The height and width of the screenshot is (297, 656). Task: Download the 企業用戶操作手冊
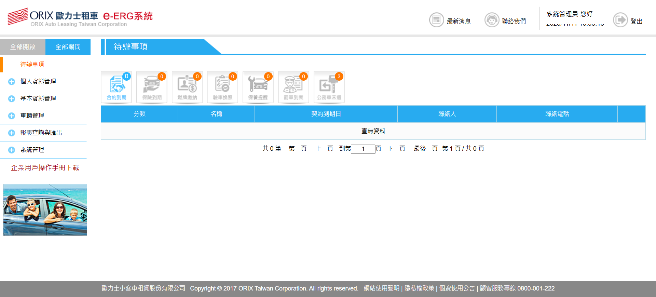point(45,167)
